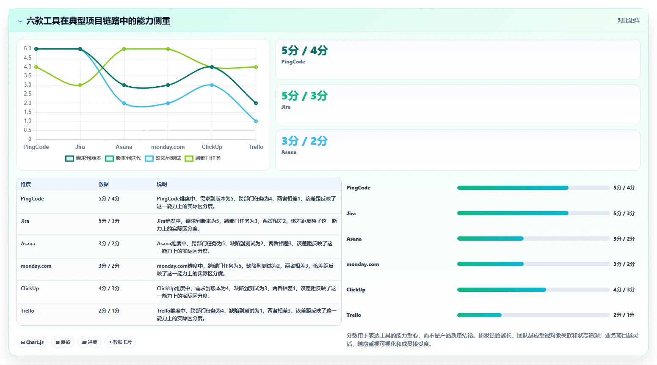Image resolution: width=657 pixels, height=365 pixels.
Task: Open the PingCode 5分 / 4分 score card
Action: (x=458, y=59)
